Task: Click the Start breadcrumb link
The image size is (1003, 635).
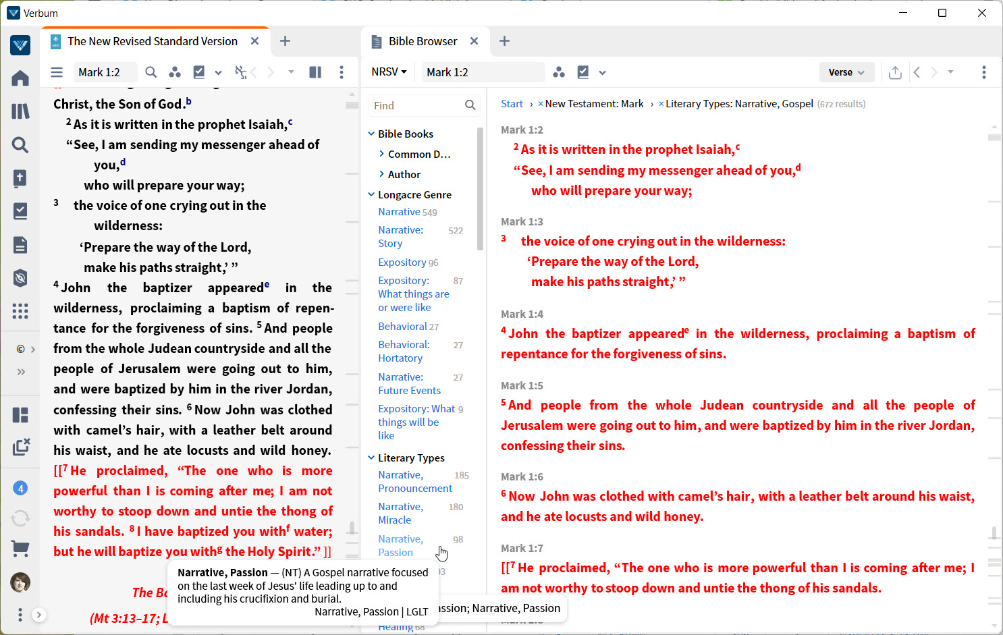Action: [512, 104]
